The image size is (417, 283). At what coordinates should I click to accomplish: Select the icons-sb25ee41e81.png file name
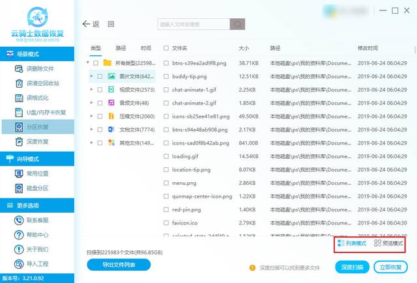pos(201,116)
